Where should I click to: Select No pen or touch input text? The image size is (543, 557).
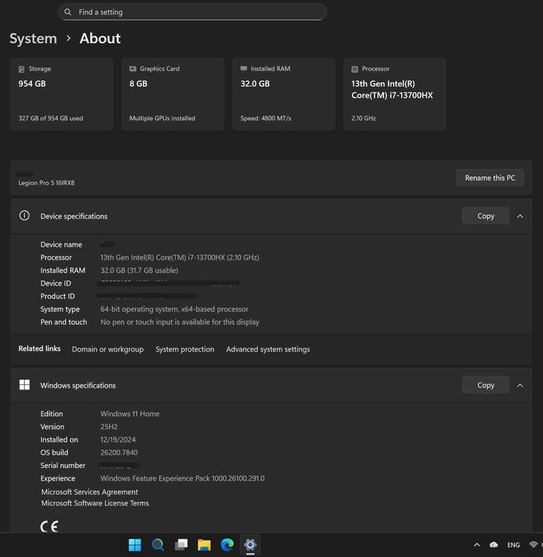coord(179,321)
